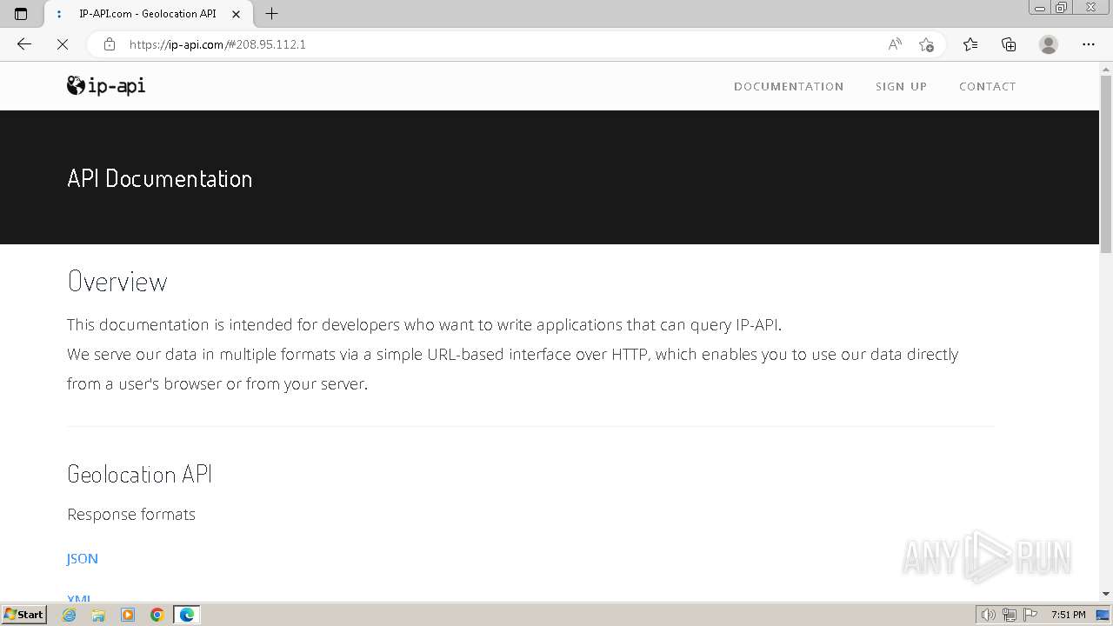Open media player taskbar icon
This screenshot has height=626, width=1113.
pos(128,615)
